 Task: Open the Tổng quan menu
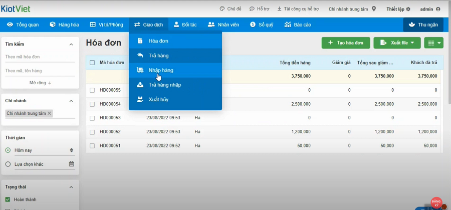pyautogui.click(x=23, y=25)
